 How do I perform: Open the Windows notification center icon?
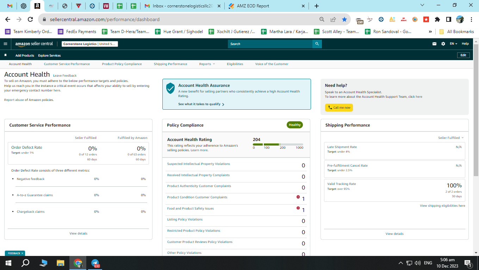(x=468, y=263)
